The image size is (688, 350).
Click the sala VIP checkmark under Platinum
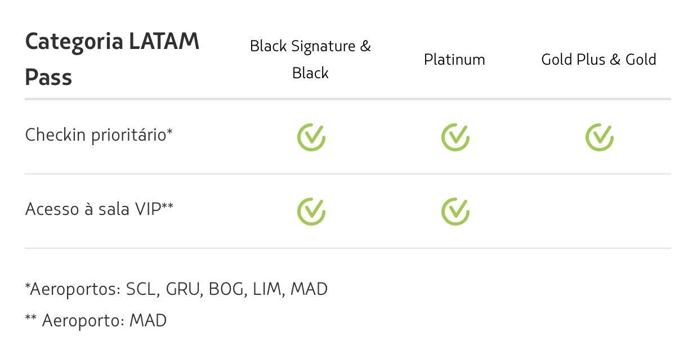point(455,212)
